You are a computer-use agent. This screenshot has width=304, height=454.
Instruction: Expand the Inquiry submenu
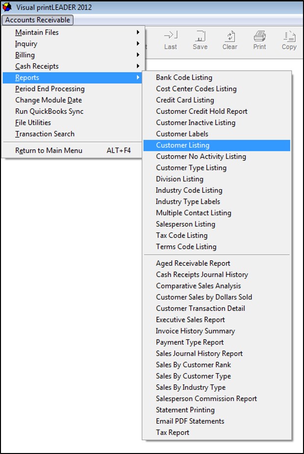pyautogui.click(x=72, y=44)
